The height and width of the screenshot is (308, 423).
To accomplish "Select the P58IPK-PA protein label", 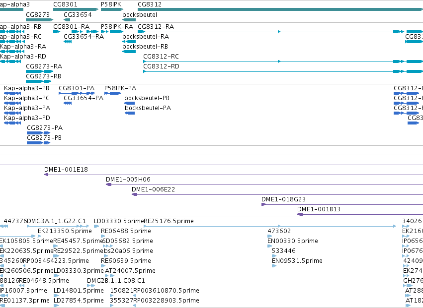I will [120, 88].
